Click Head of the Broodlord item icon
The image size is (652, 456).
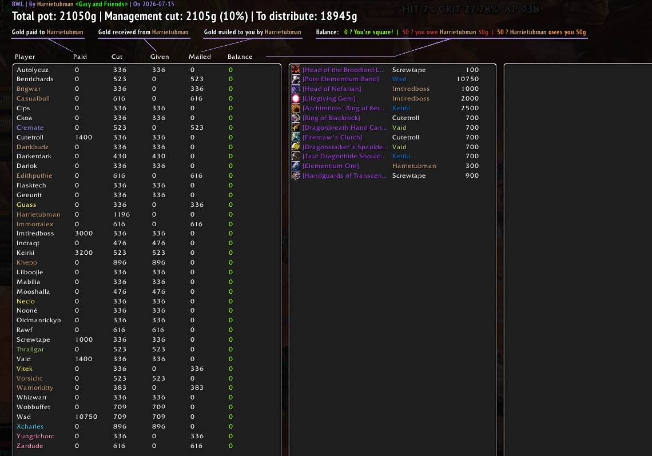tap(296, 69)
